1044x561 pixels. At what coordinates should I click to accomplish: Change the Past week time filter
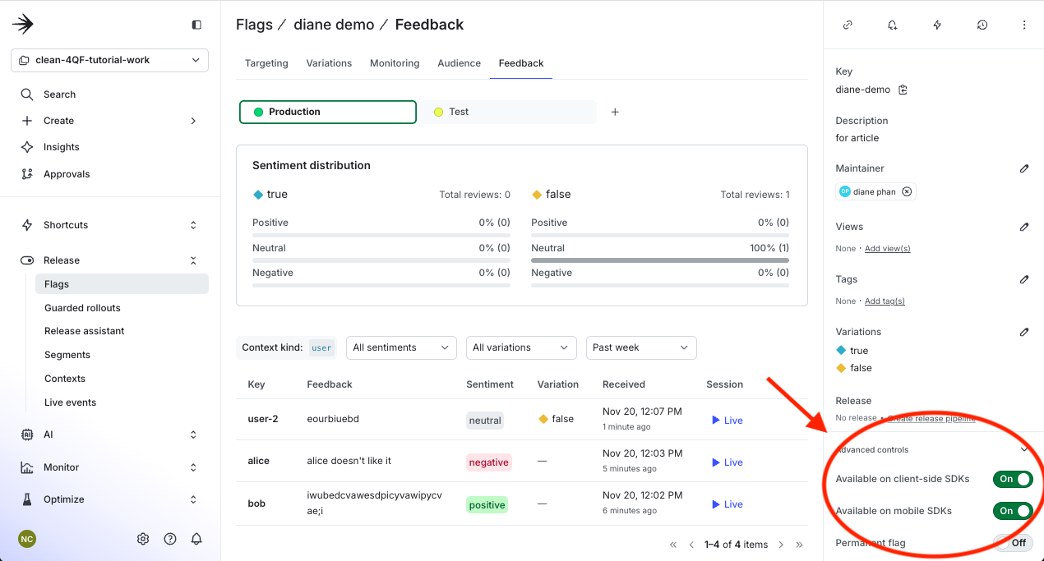click(x=641, y=347)
